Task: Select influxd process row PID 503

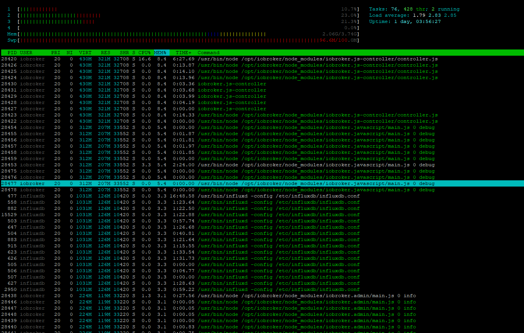Action: pos(262,221)
